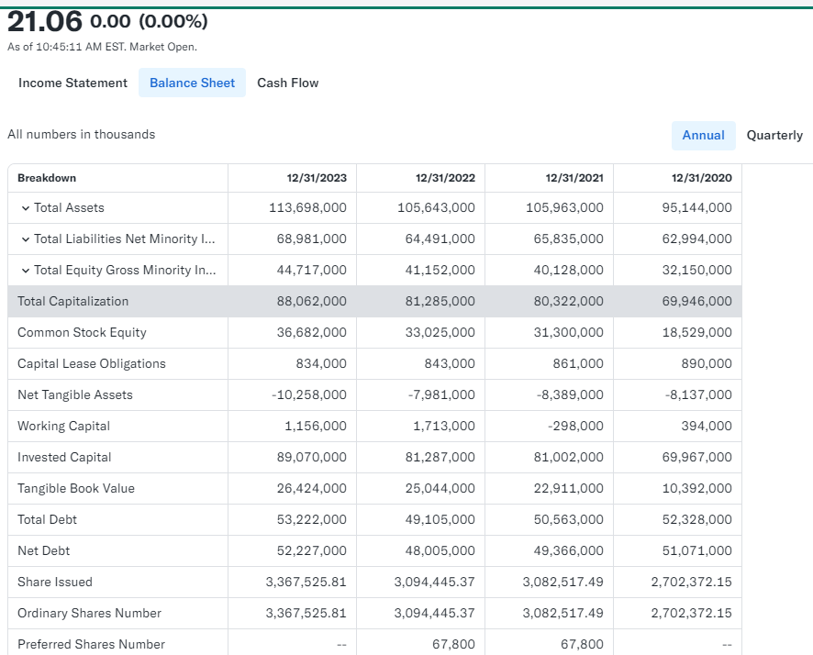Click the Tangible Book Value label
Viewport: 813px width, 655px height.
click(76, 488)
